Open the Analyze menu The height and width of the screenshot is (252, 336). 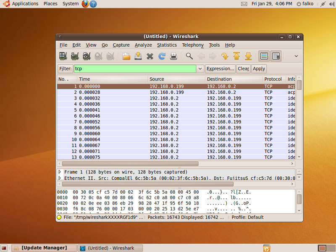tap(143, 45)
